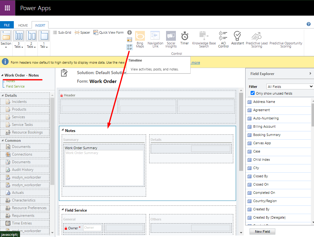Toggle Only show unused fields checkbox

(x=253, y=93)
